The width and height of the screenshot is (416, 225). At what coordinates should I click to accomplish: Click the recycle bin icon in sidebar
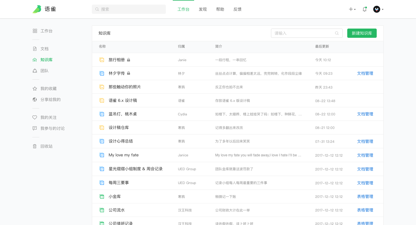tap(35, 146)
